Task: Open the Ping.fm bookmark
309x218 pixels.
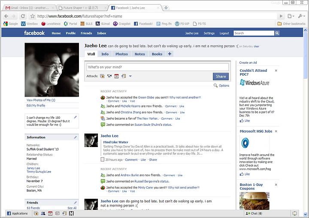Action: (x=164, y=24)
